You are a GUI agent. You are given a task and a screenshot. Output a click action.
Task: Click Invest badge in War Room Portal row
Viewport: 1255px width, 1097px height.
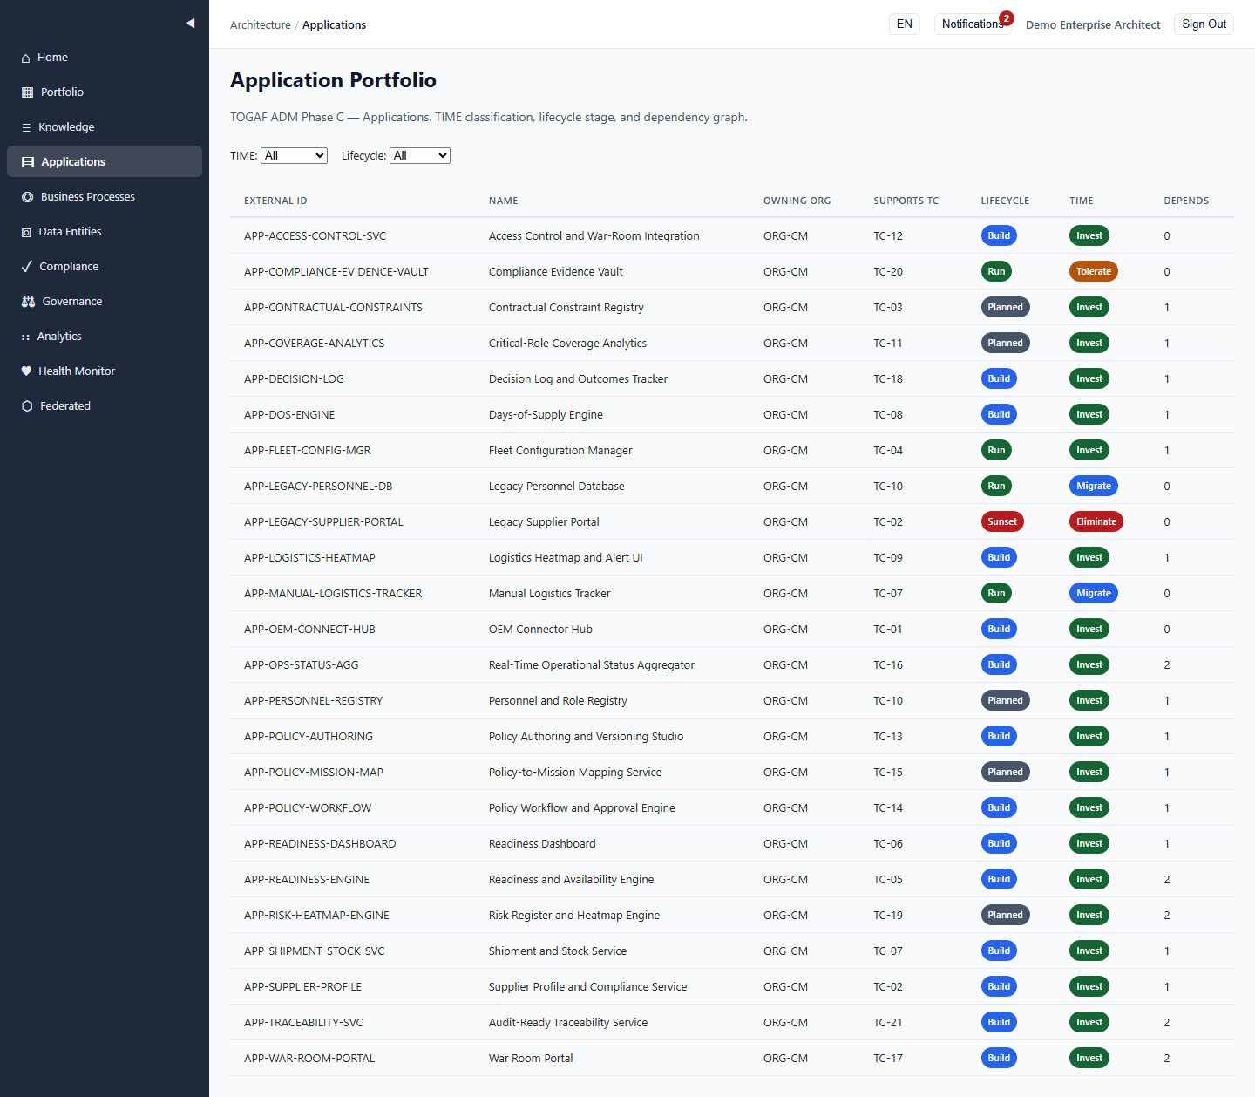pyautogui.click(x=1089, y=1059)
